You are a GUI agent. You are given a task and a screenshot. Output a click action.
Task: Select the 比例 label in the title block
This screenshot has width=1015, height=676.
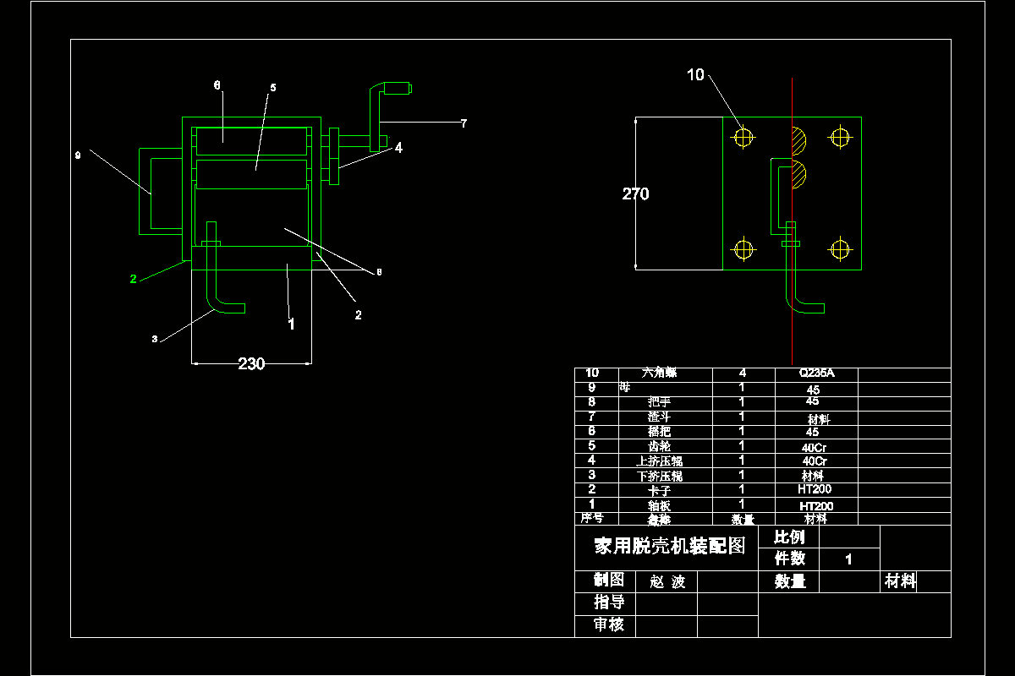click(x=790, y=537)
